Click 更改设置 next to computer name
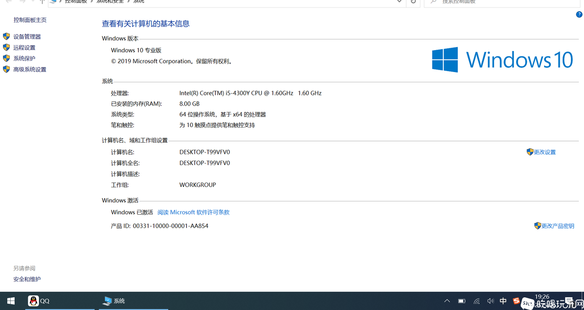 click(x=545, y=152)
